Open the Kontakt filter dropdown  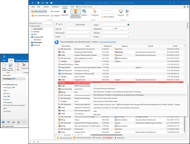point(128,36)
